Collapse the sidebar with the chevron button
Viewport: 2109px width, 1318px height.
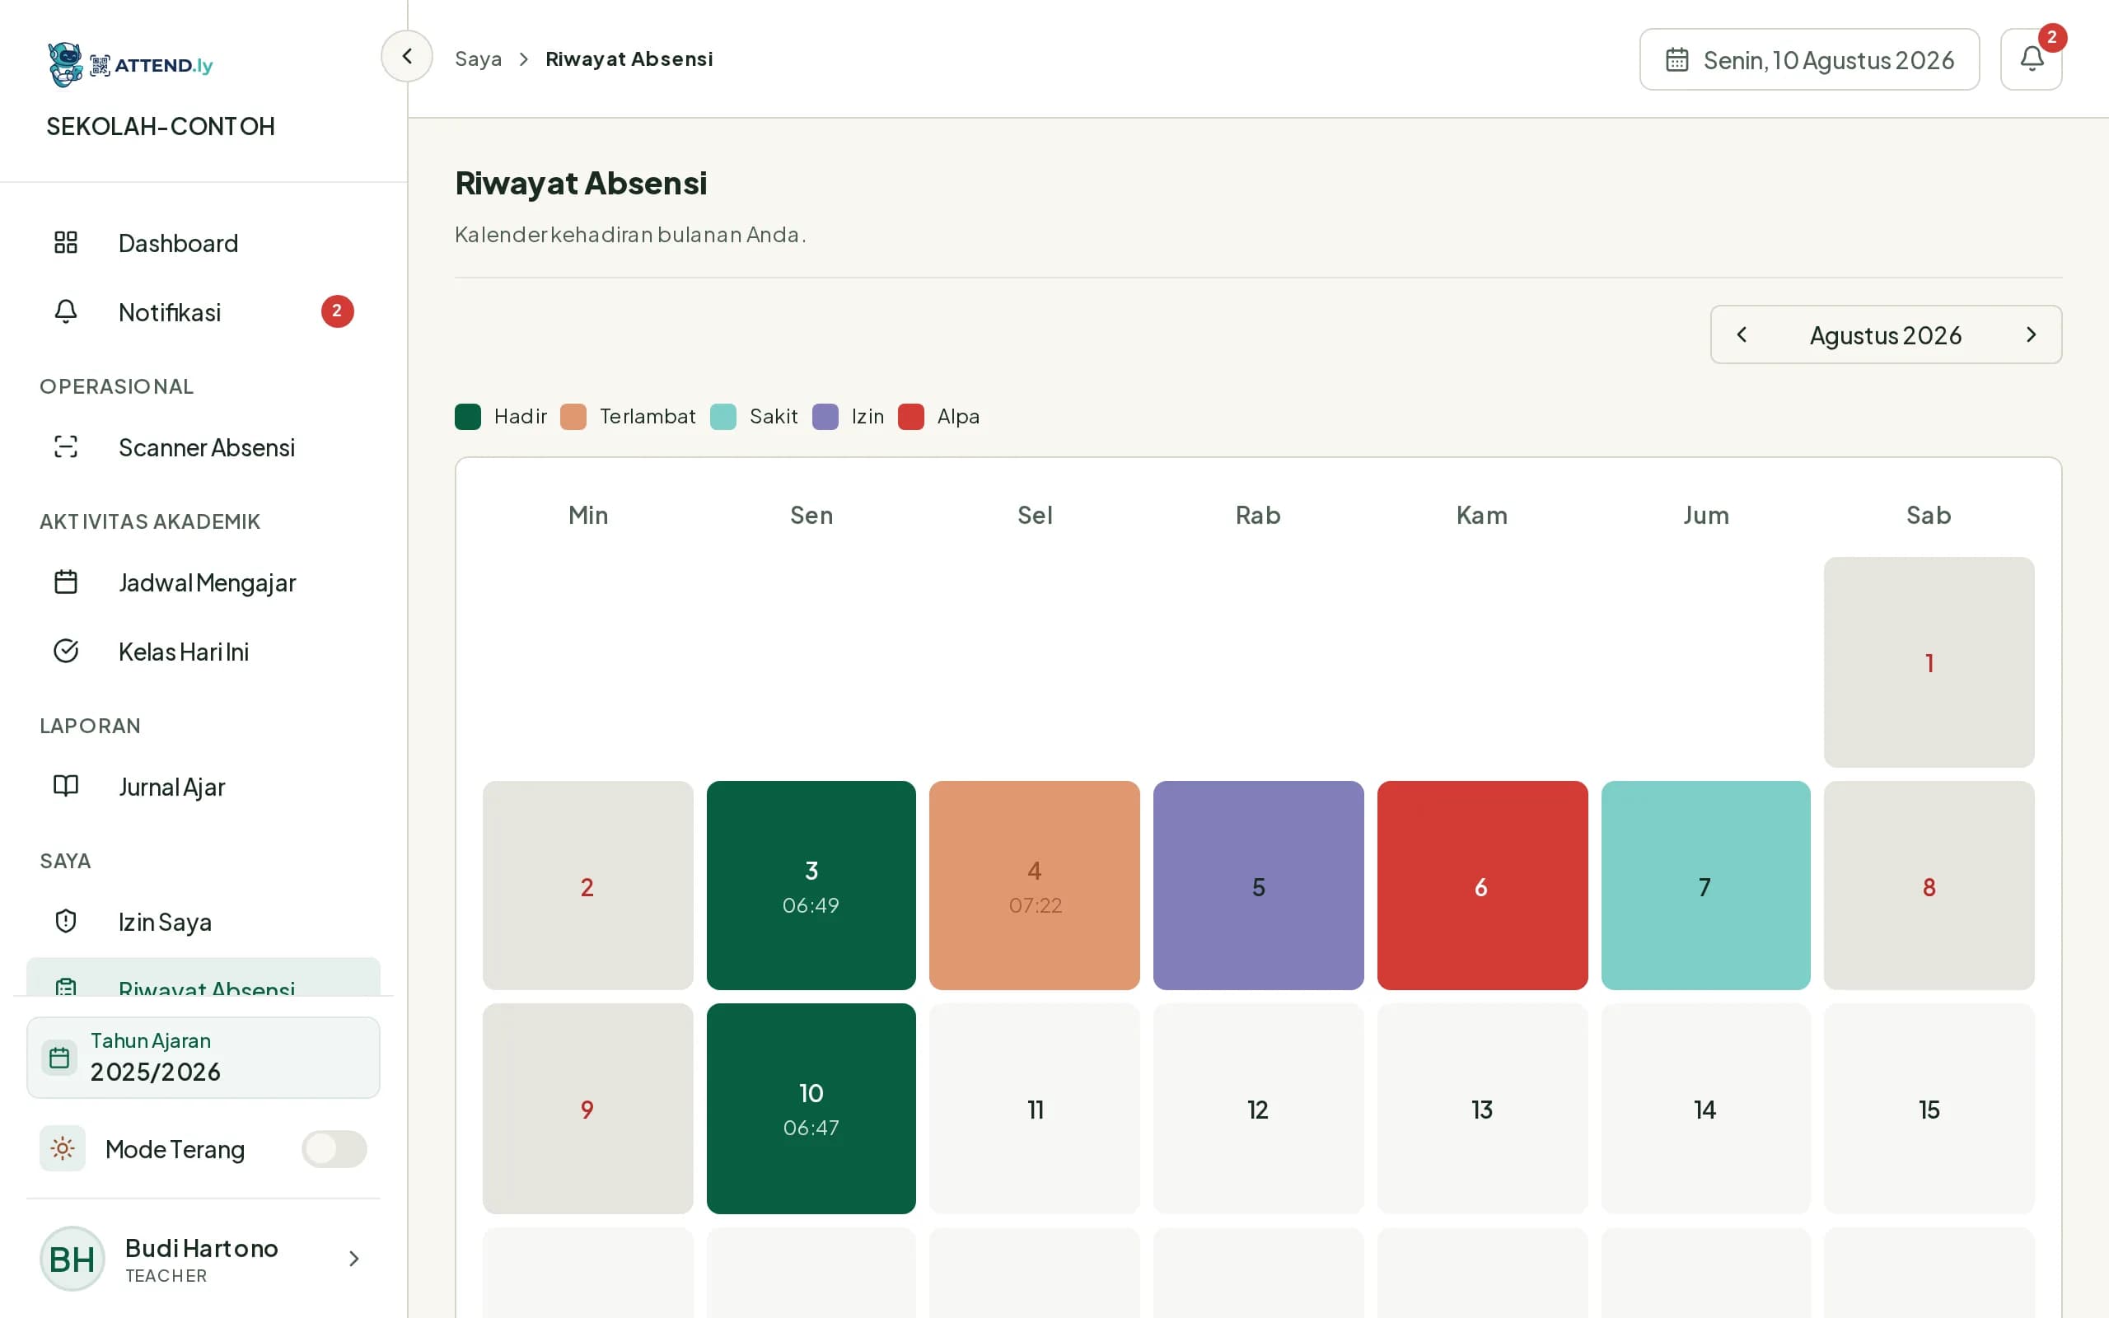[x=407, y=57]
